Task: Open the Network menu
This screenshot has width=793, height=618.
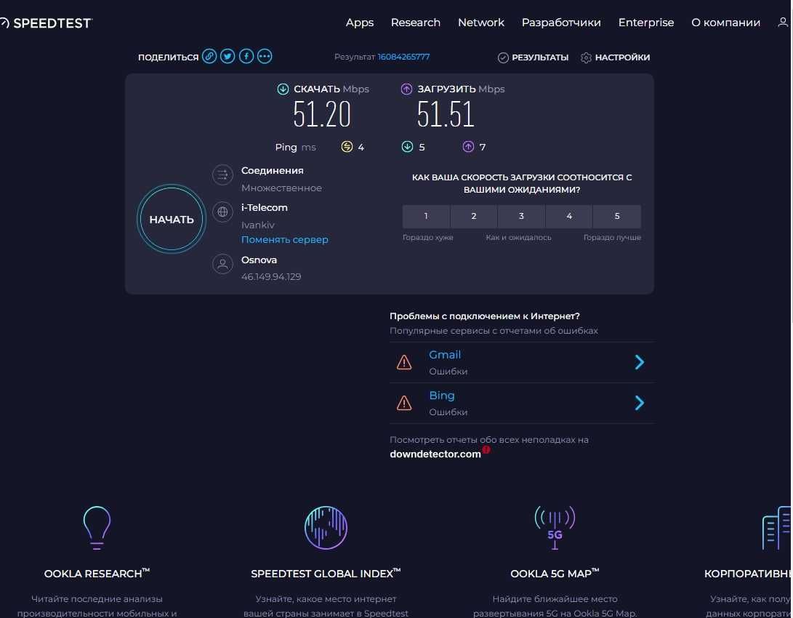Action: (481, 23)
